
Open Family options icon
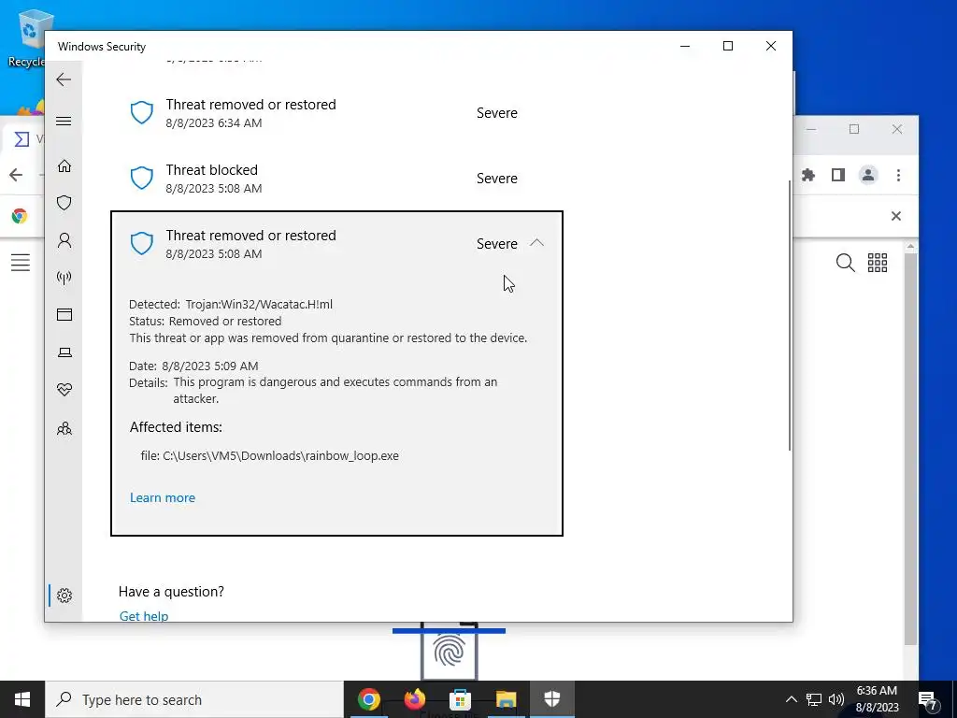(x=64, y=428)
